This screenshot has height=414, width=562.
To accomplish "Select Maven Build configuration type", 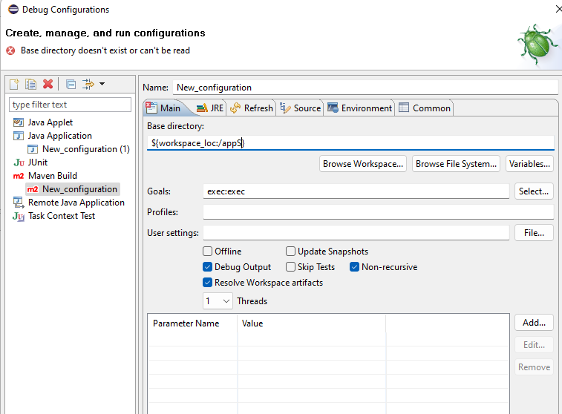I will pyautogui.click(x=52, y=176).
